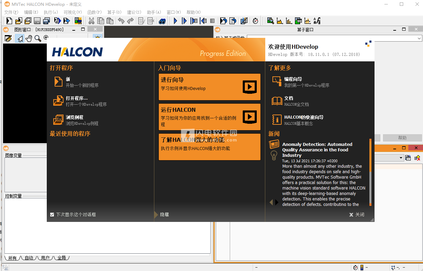Open the 助手(A) menu
Screen dimensions: 423x271
point(154,12)
